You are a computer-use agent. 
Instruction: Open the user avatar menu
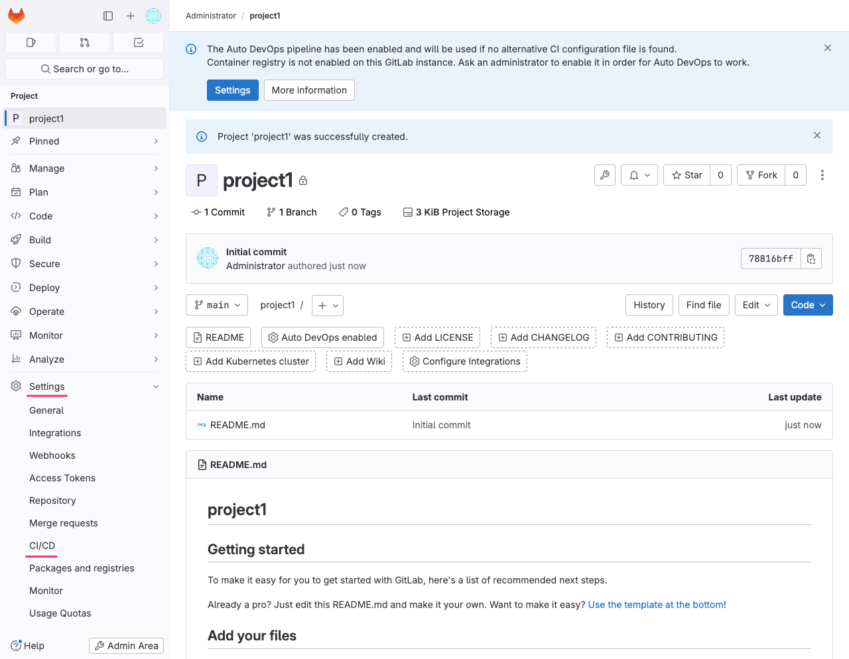153,16
